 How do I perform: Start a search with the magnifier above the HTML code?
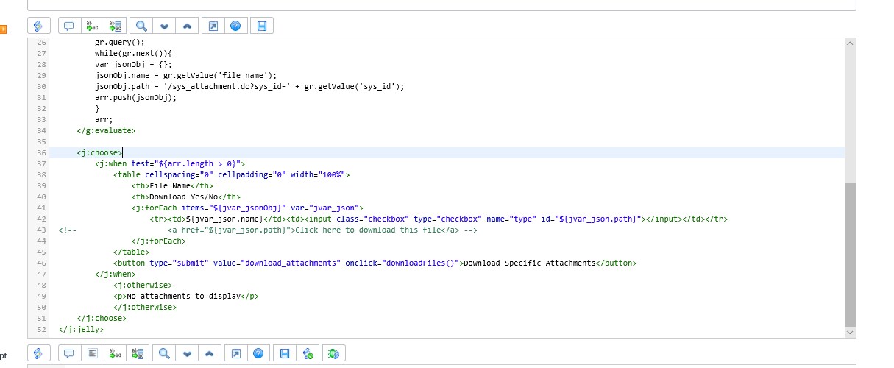point(141,26)
